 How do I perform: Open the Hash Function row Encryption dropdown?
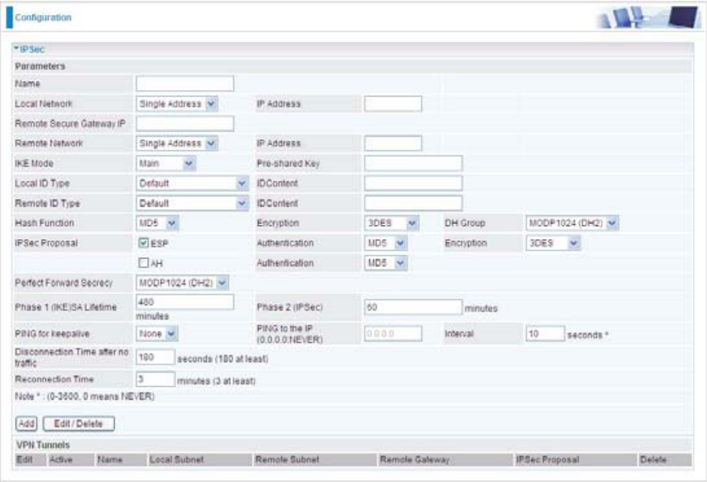coord(392,223)
